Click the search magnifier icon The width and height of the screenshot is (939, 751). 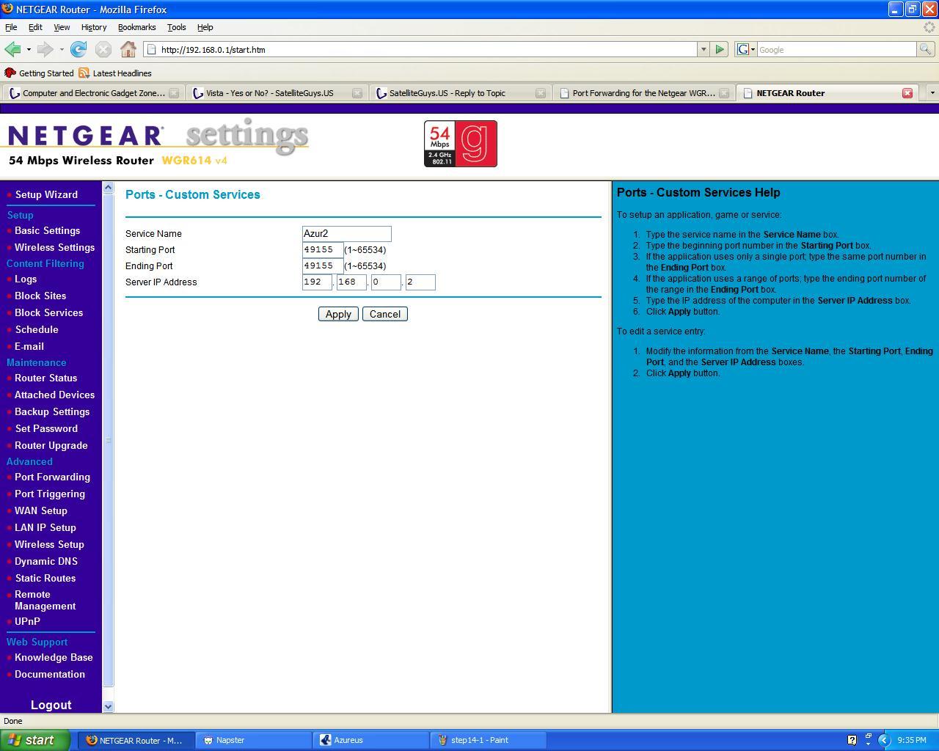pyautogui.click(x=926, y=49)
